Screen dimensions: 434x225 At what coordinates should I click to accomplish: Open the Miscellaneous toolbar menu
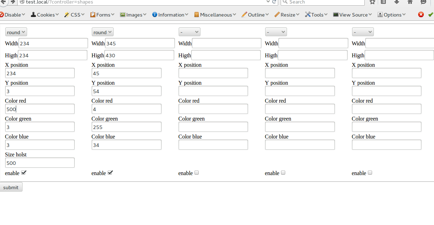215,15
